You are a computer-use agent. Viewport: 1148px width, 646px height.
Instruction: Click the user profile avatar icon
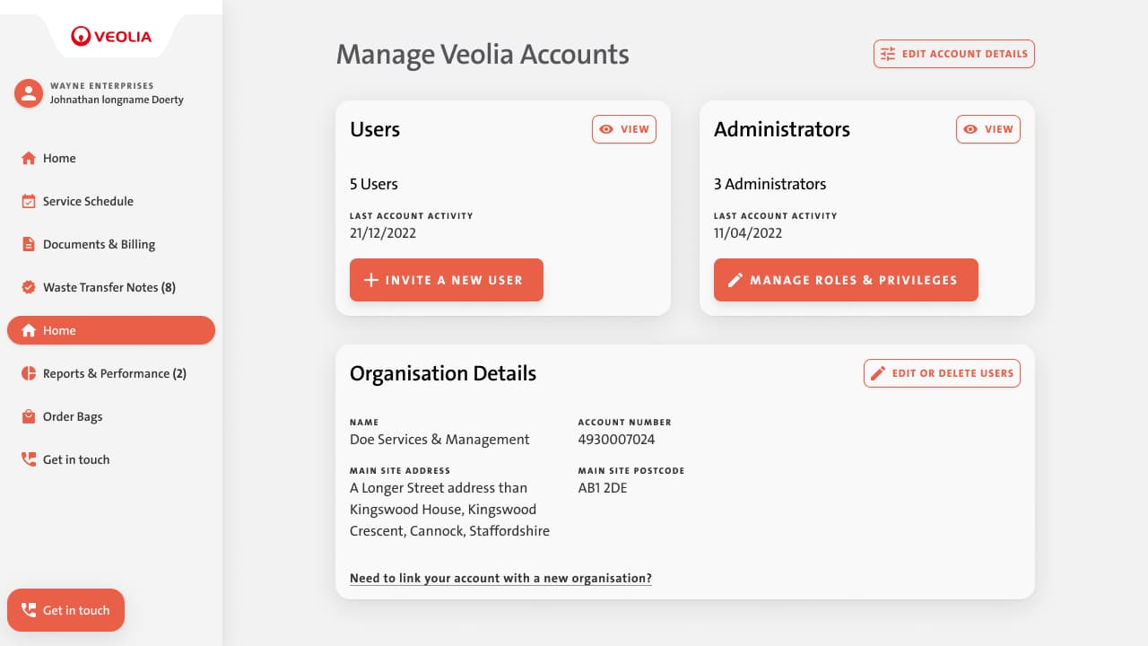(x=29, y=93)
